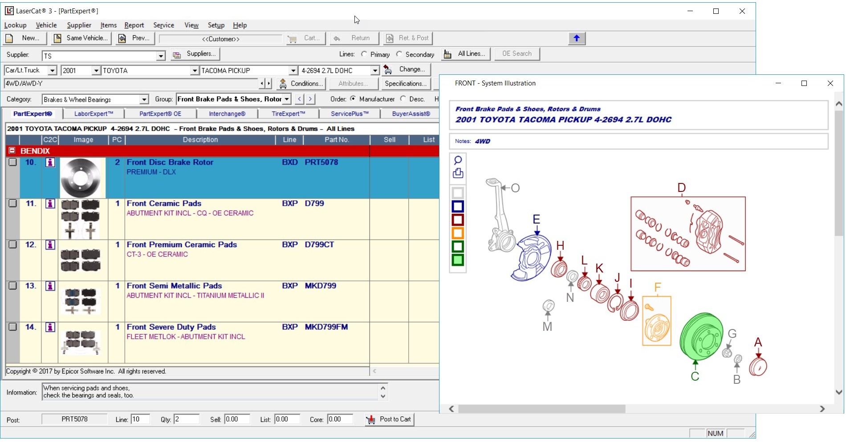The image size is (846, 443).
Task: Open the Vehicle menu
Action: coord(46,25)
